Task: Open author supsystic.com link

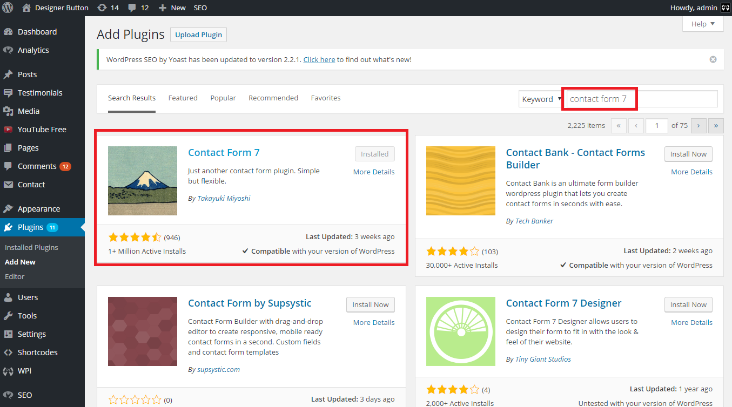Action: [218, 370]
